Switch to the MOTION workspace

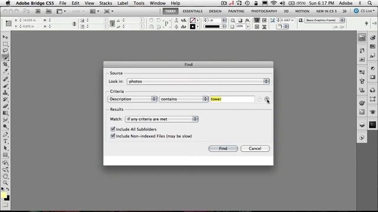click(x=302, y=11)
